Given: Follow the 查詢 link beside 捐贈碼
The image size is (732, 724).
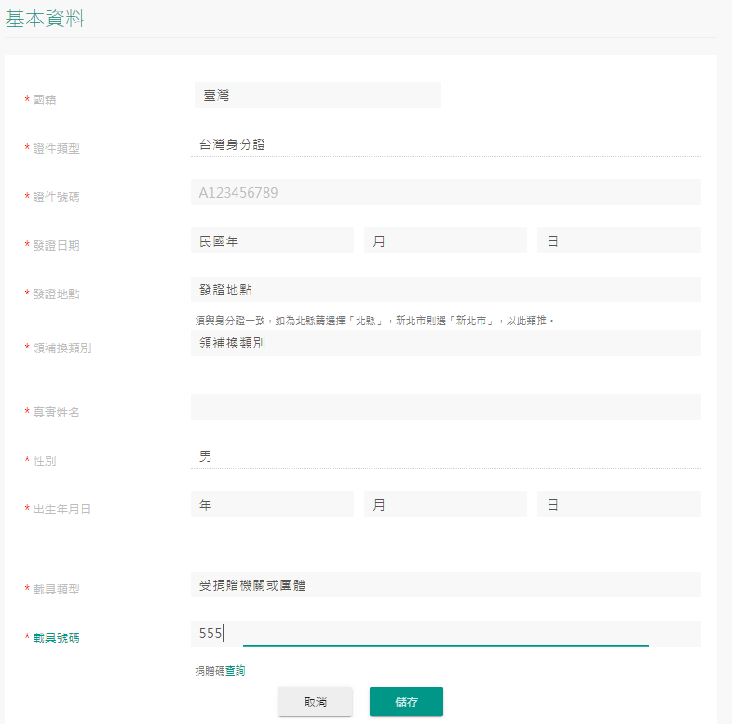Looking at the screenshot, I should pos(235,671).
